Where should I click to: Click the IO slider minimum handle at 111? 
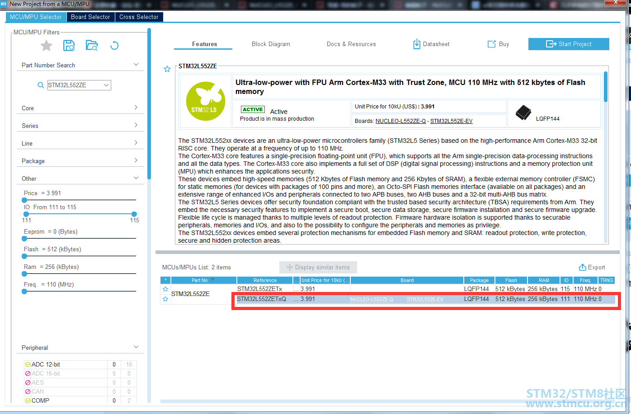[x=26, y=214]
